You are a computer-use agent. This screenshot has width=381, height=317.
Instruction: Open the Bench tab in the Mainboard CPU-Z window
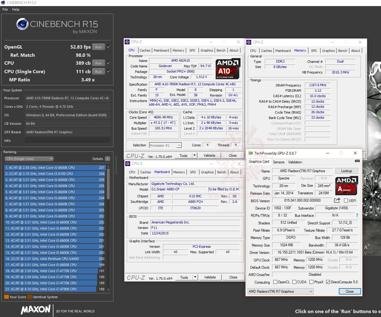tap(222, 172)
